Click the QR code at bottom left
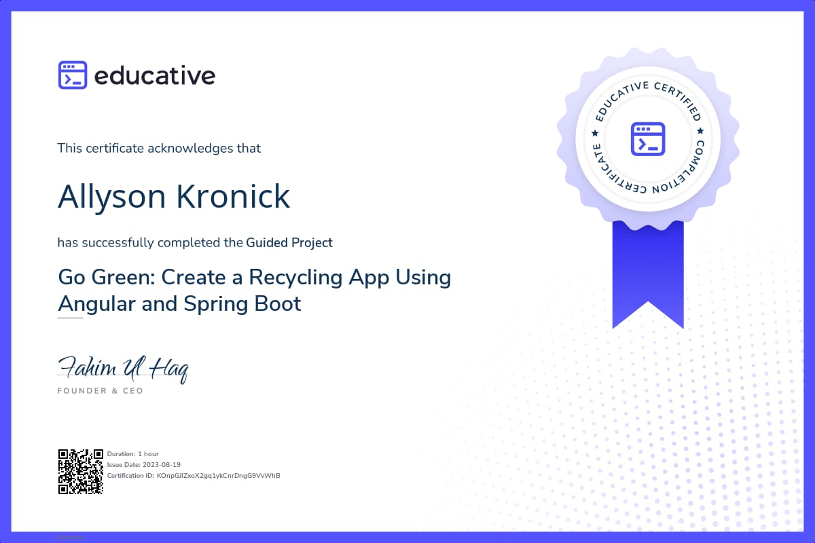 pyautogui.click(x=80, y=471)
